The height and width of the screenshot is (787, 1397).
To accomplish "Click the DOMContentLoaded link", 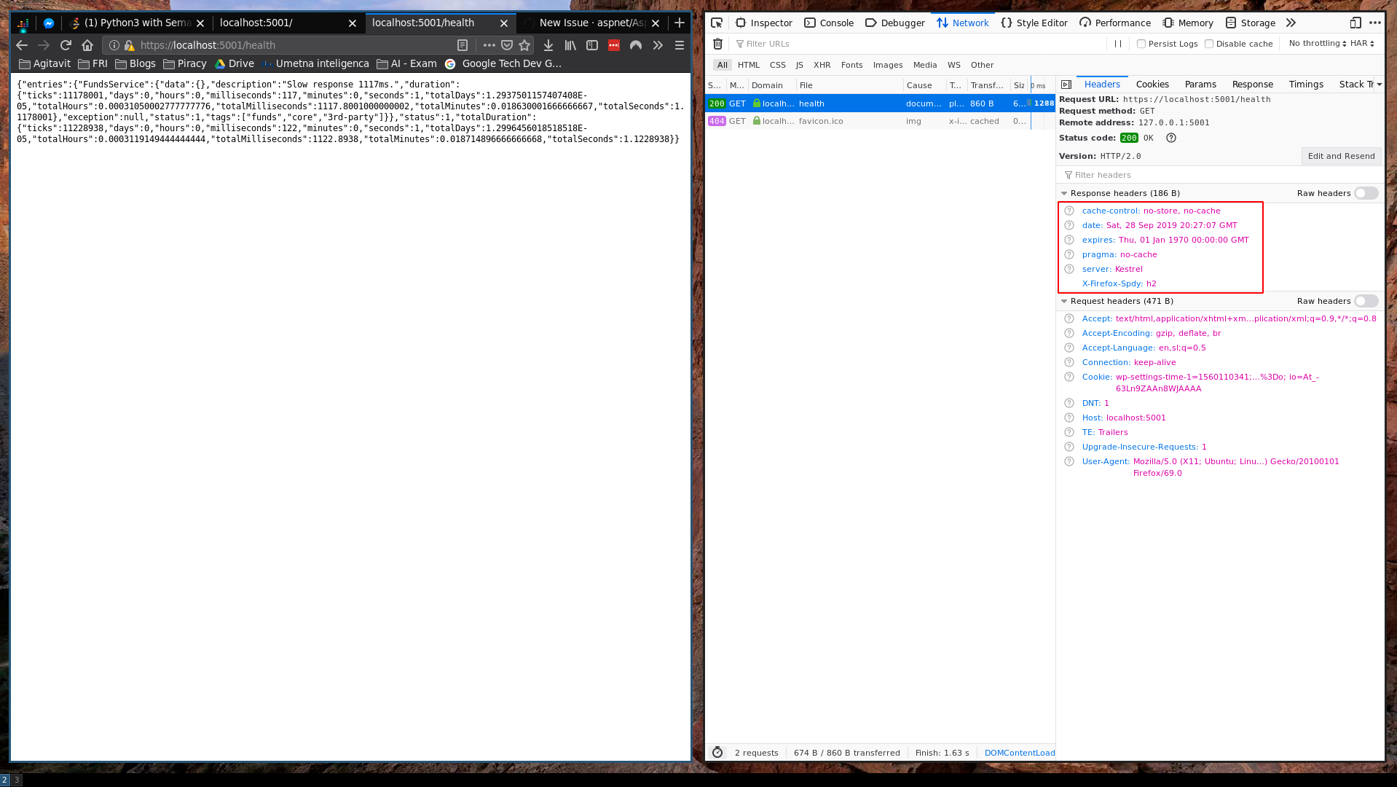I will pos(1018,752).
